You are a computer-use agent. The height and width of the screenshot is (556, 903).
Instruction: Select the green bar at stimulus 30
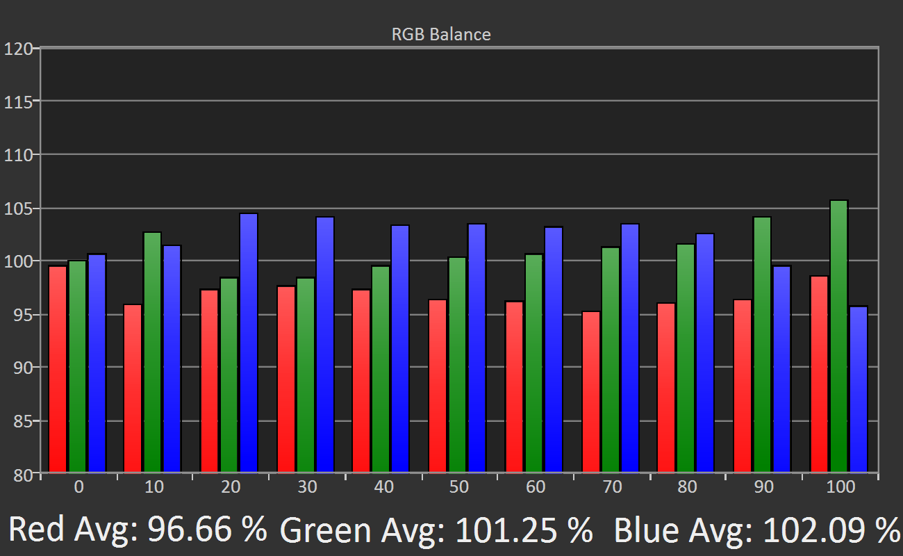[306, 376]
